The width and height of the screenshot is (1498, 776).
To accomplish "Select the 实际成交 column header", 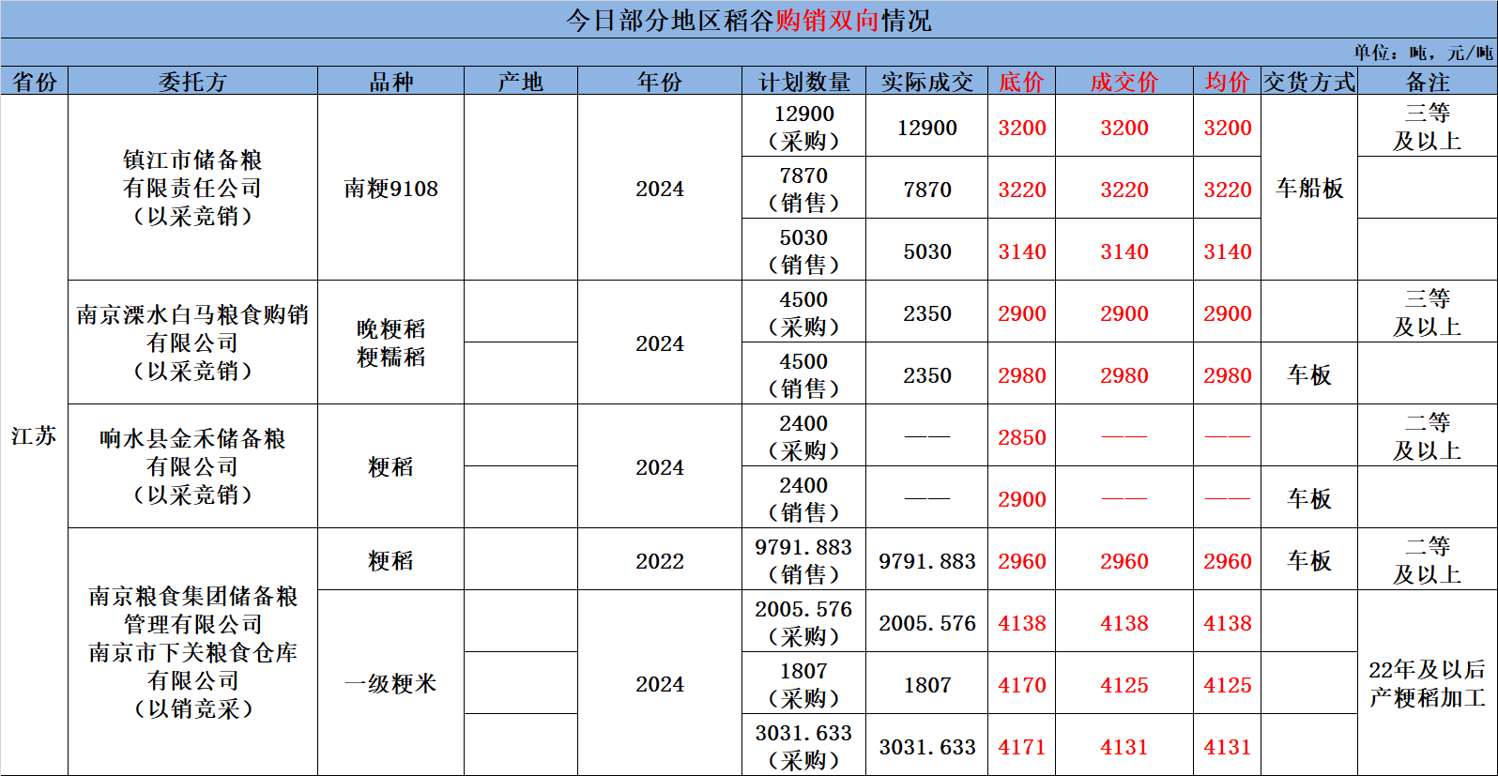I will pos(927,82).
